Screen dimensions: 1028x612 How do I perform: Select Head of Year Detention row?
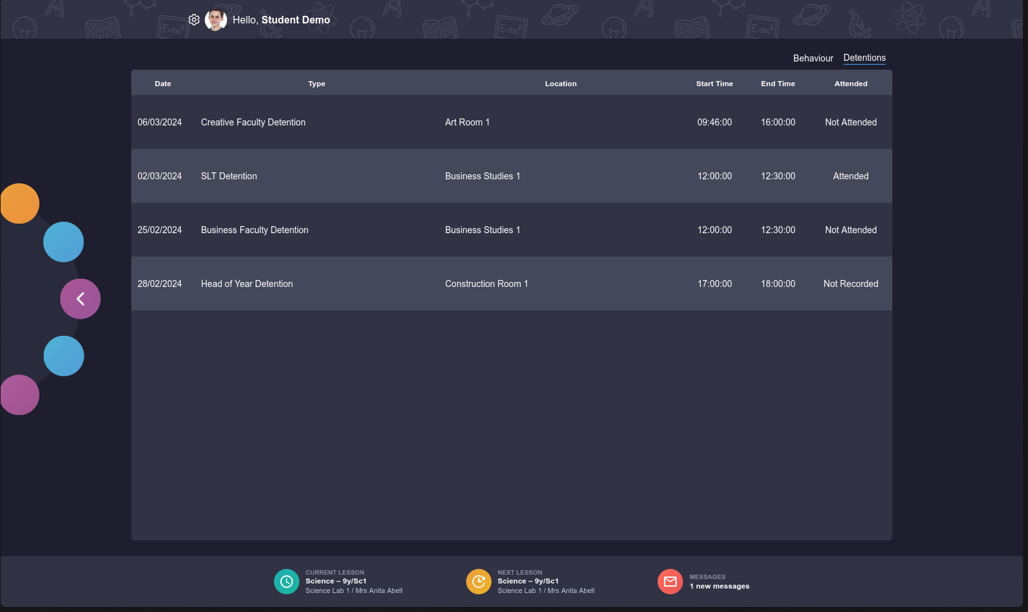511,284
